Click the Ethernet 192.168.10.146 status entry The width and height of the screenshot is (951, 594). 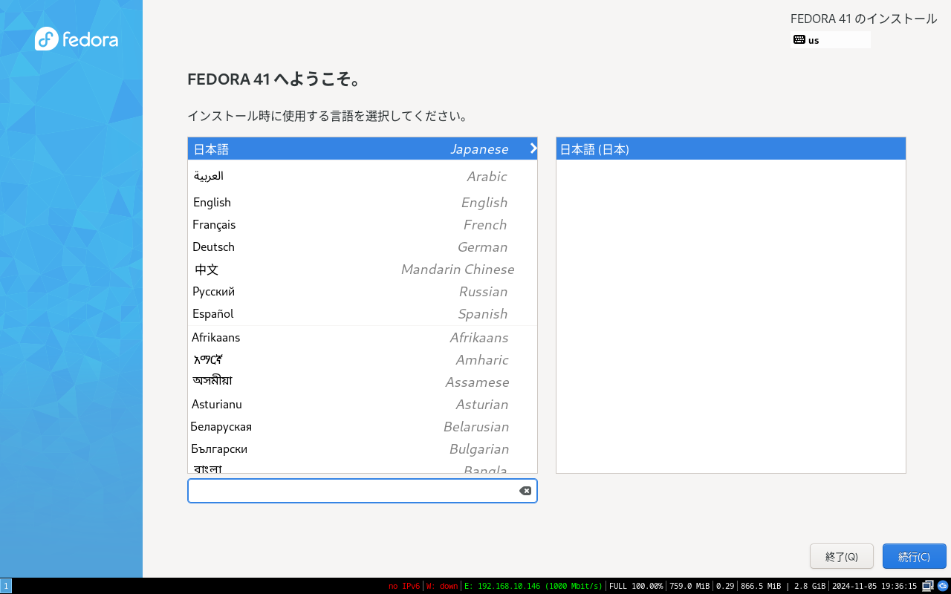point(533,586)
